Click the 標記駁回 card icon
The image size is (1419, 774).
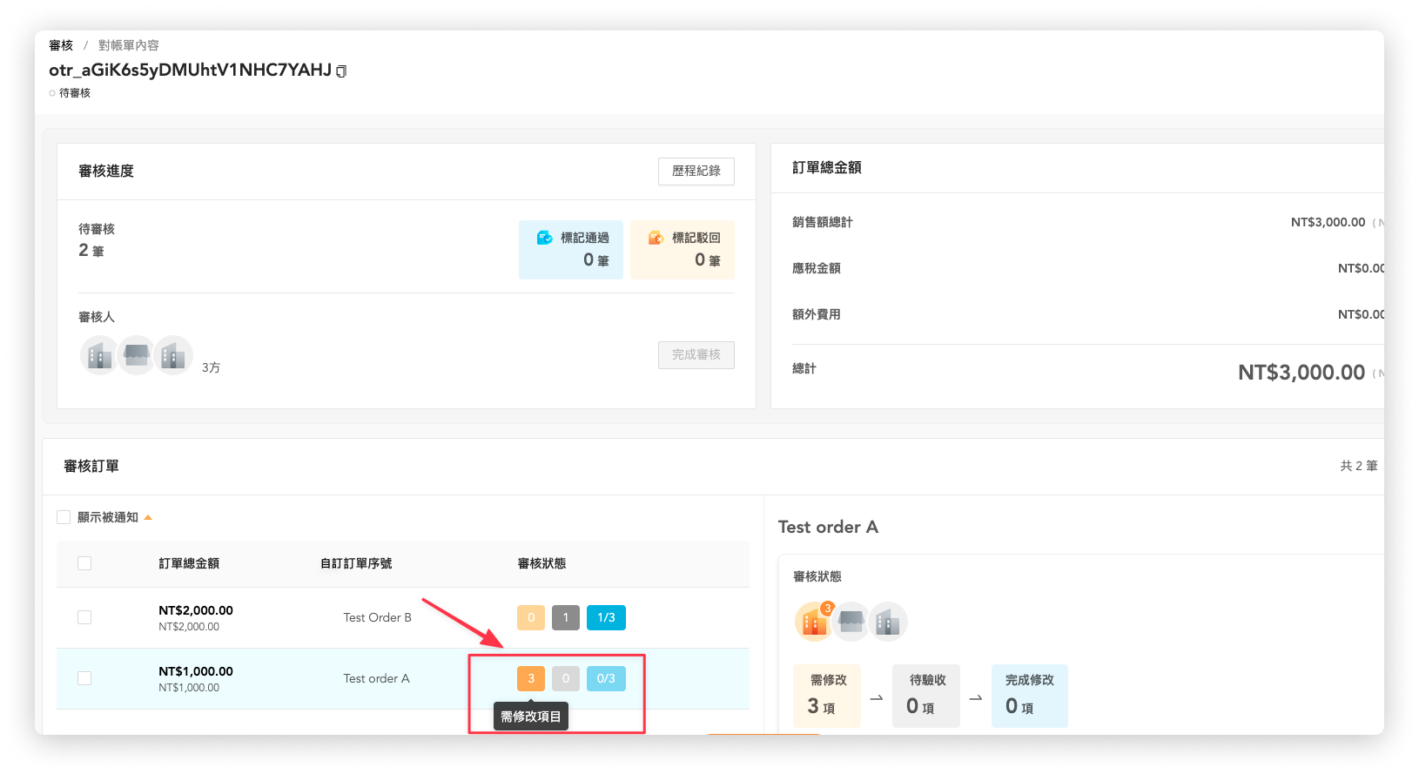click(656, 238)
